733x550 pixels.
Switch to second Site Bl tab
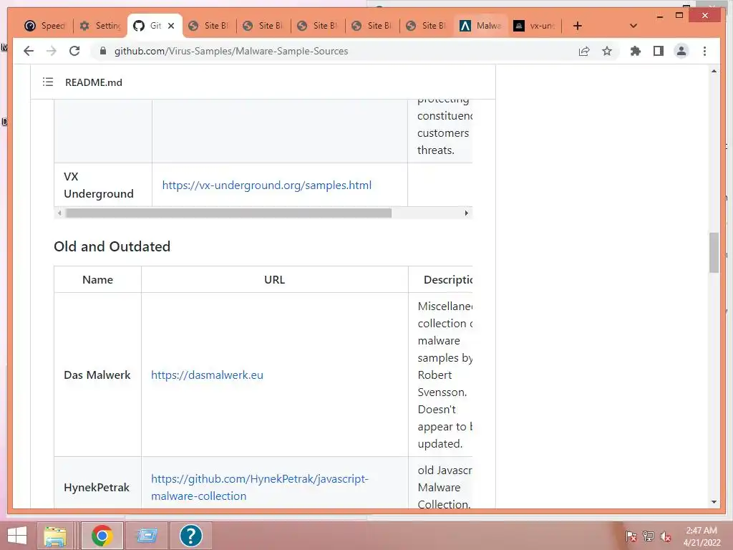[x=263, y=26]
